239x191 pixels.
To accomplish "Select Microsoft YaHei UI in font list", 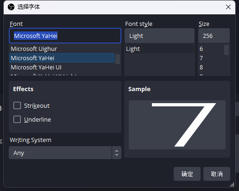I will [62, 67].
